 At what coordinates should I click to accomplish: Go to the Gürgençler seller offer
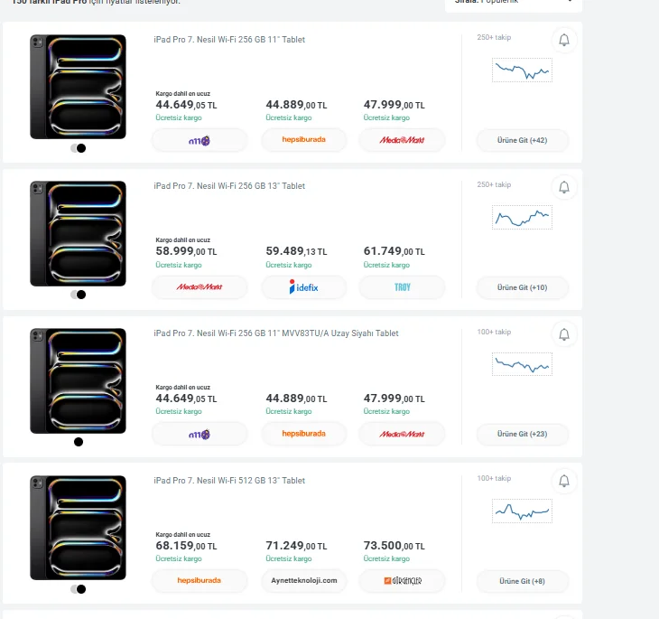tap(402, 580)
